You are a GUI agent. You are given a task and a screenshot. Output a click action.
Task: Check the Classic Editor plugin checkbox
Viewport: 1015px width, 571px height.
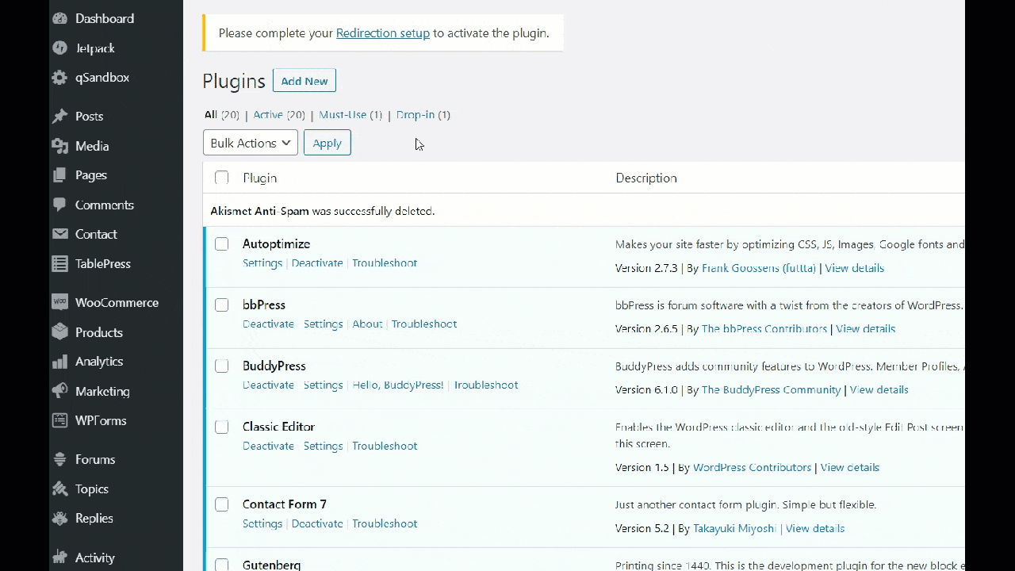222,427
